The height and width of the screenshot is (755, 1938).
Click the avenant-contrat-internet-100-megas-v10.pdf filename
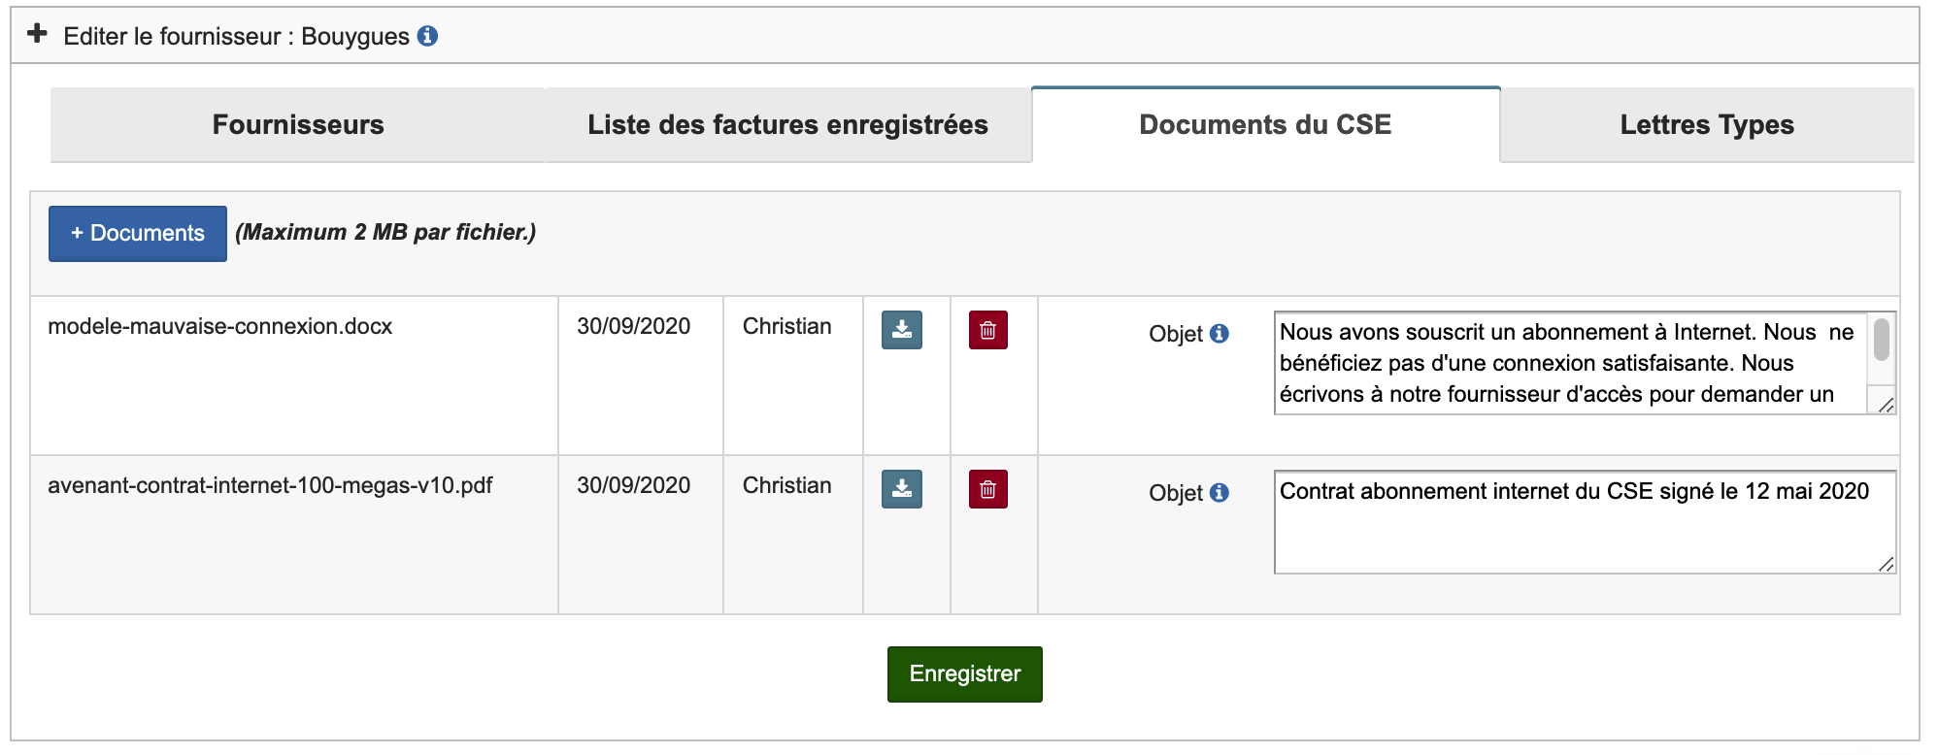pyautogui.click(x=270, y=485)
